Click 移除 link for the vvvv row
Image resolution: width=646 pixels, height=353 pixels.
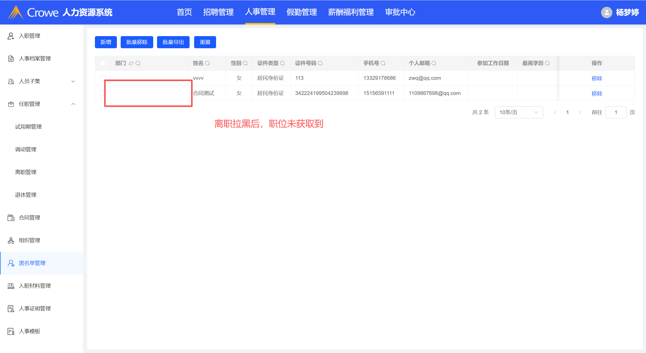pyautogui.click(x=597, y=78)
